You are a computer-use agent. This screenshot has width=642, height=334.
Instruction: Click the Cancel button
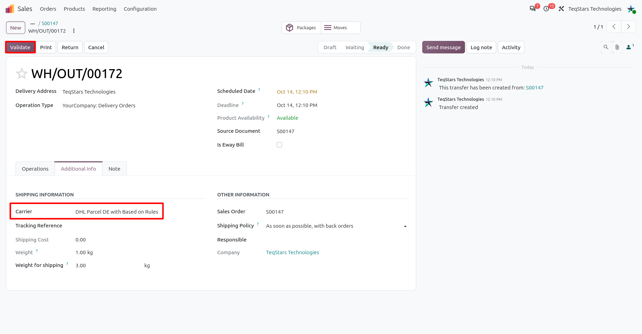click(96, 47)
